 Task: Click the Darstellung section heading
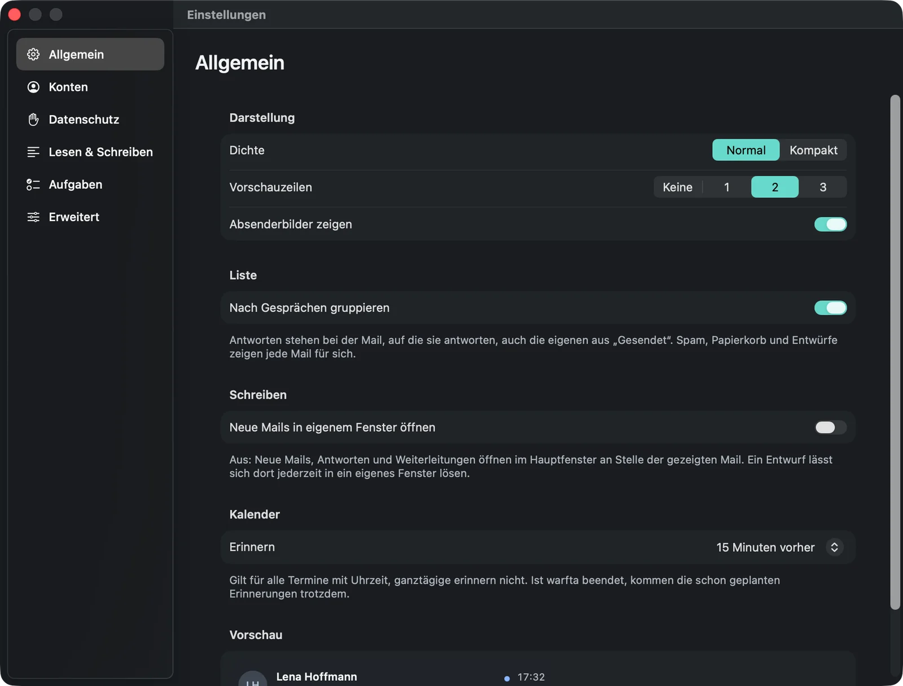click(x=262, y=118)
